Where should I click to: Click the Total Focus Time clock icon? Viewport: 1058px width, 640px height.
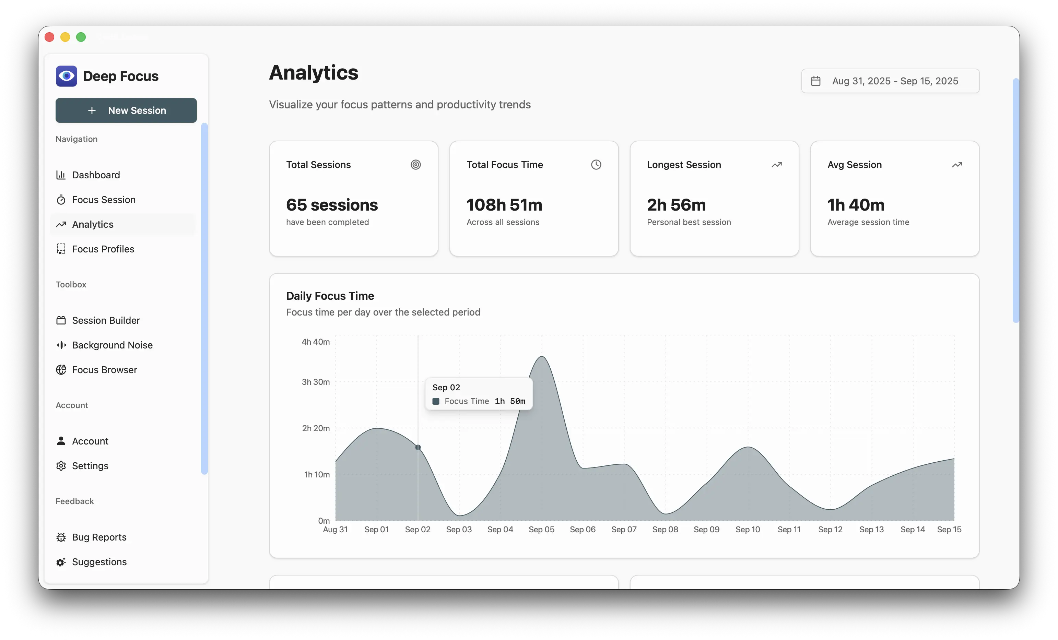(x=596, y=165)
